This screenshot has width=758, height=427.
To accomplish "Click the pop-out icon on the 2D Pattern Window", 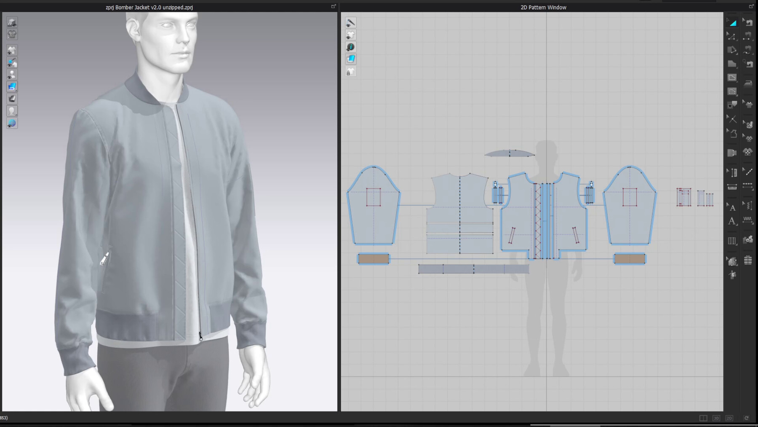I will (752, 6).
